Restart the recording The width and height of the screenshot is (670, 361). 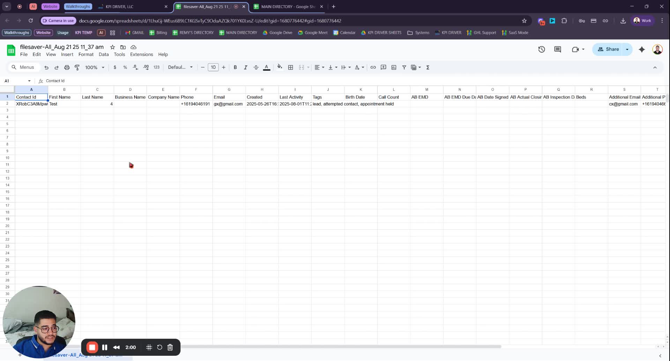(x=159, y=347)
